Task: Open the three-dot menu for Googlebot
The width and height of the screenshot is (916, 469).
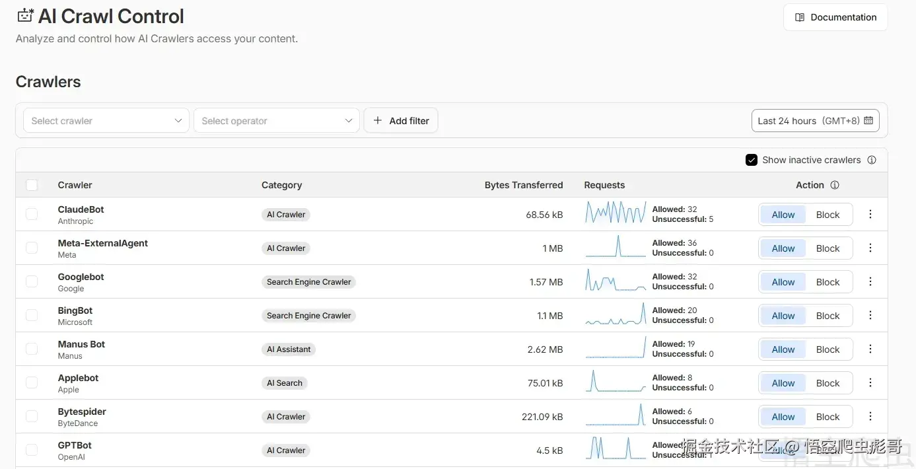Action: coord(870,281)
